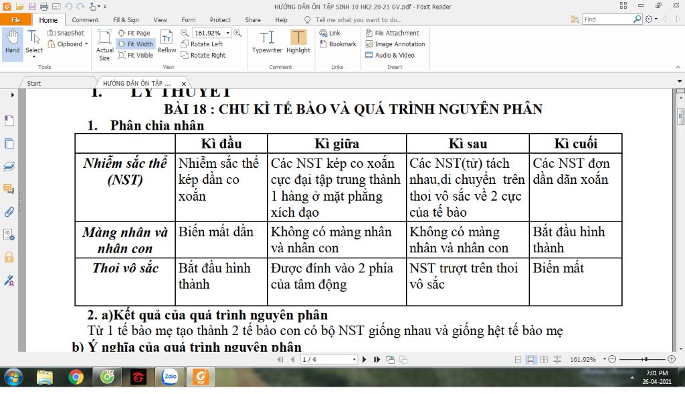Click status bar zoom out minus button

(x=613, y=359)
